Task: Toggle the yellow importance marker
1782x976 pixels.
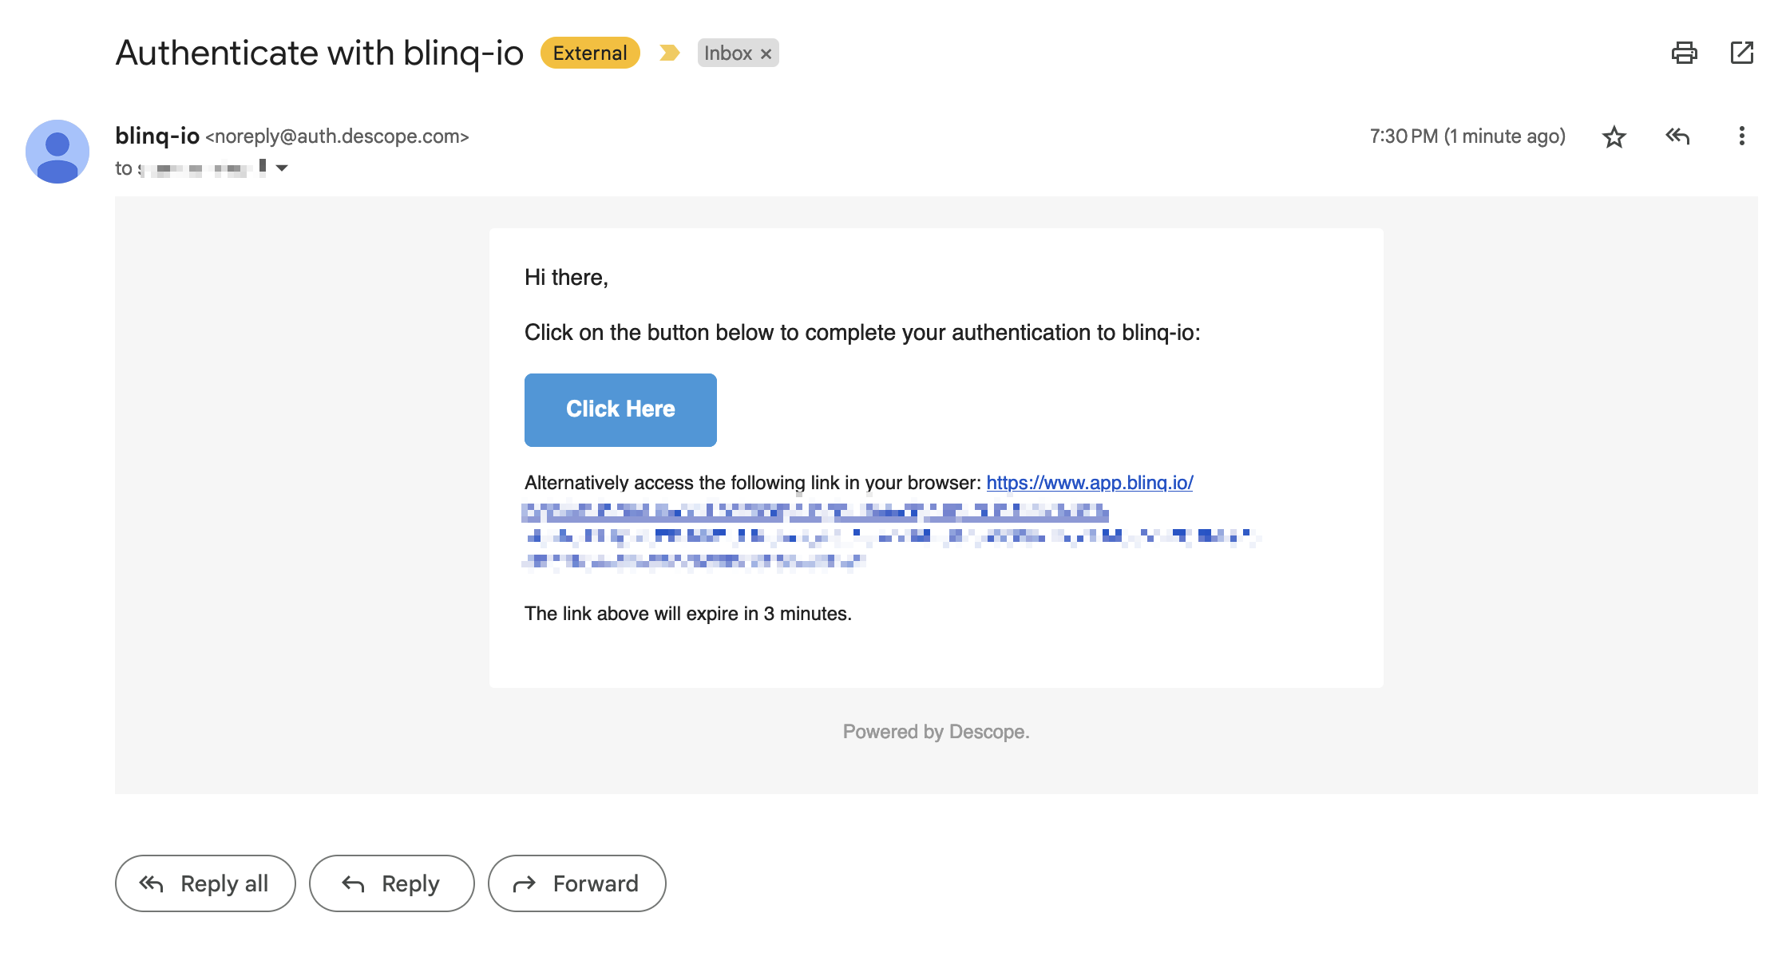Action: tap(669, 53)
